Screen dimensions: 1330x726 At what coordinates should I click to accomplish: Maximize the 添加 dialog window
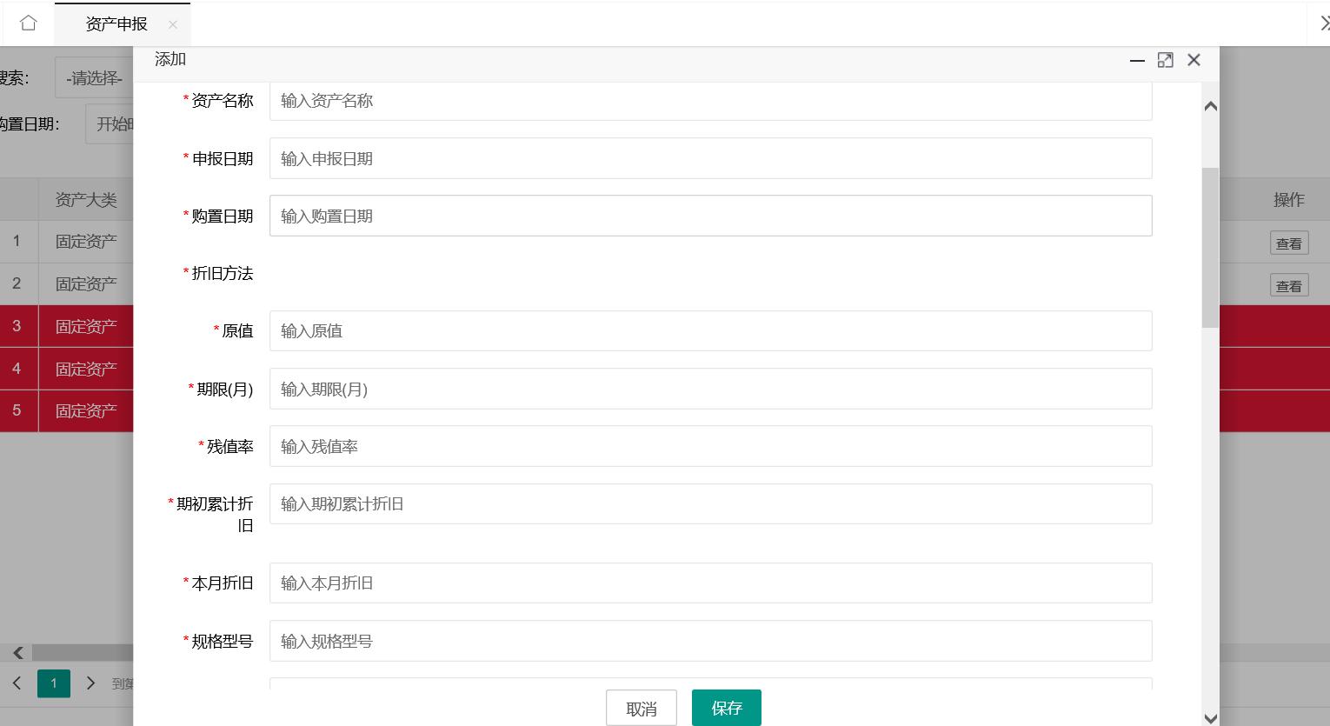click(x=1165, y=60)
